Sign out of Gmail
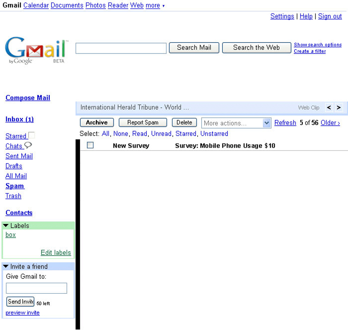The width and height of the screenshot is (348, 330). pyautogui.click(x=330, y=16)
